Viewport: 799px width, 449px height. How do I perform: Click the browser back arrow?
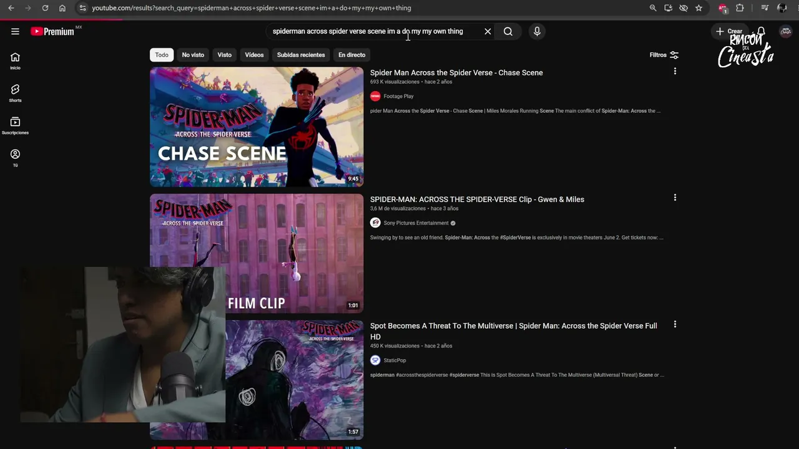pos(11,8)
